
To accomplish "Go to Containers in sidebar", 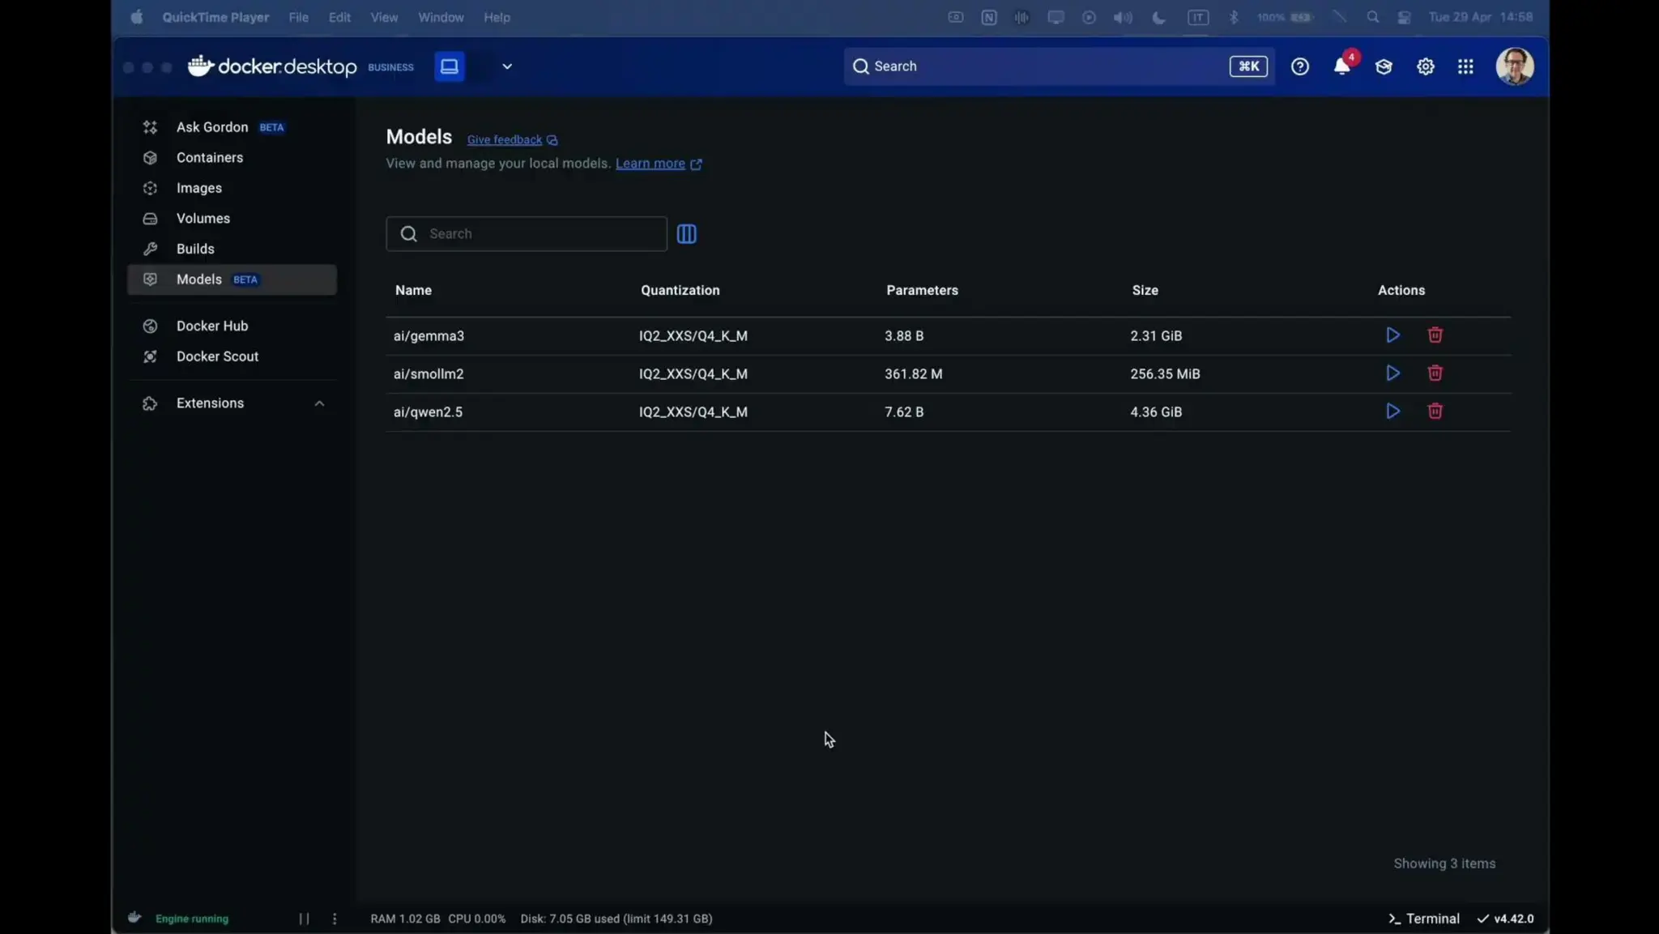I will tap(210, 158).
